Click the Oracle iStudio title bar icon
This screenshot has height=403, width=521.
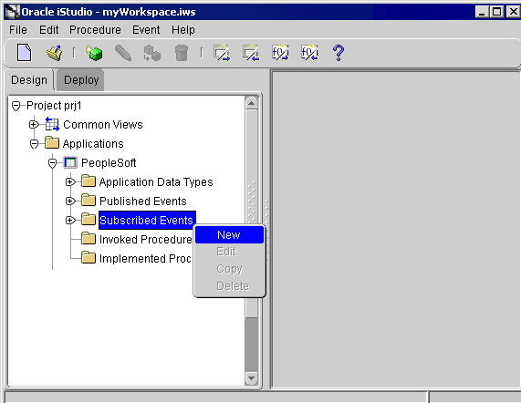click(13, 12)
